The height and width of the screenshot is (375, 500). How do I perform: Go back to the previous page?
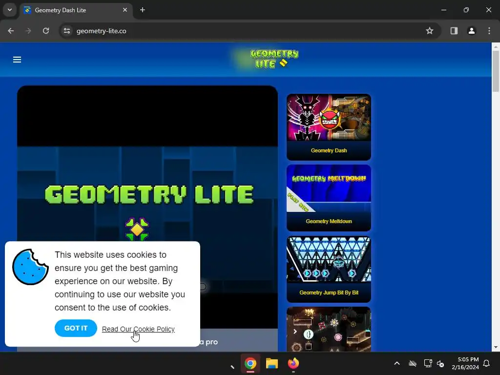(11, 31)
